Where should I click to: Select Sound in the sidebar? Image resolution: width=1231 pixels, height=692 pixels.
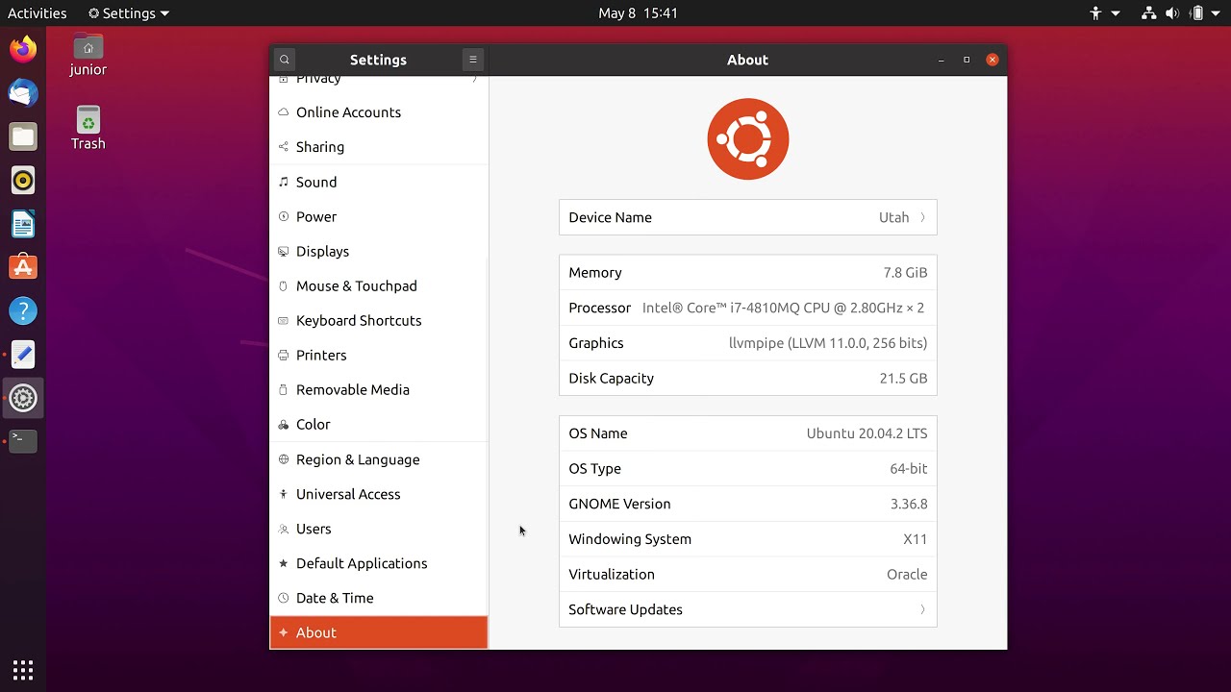click(379, 182)
